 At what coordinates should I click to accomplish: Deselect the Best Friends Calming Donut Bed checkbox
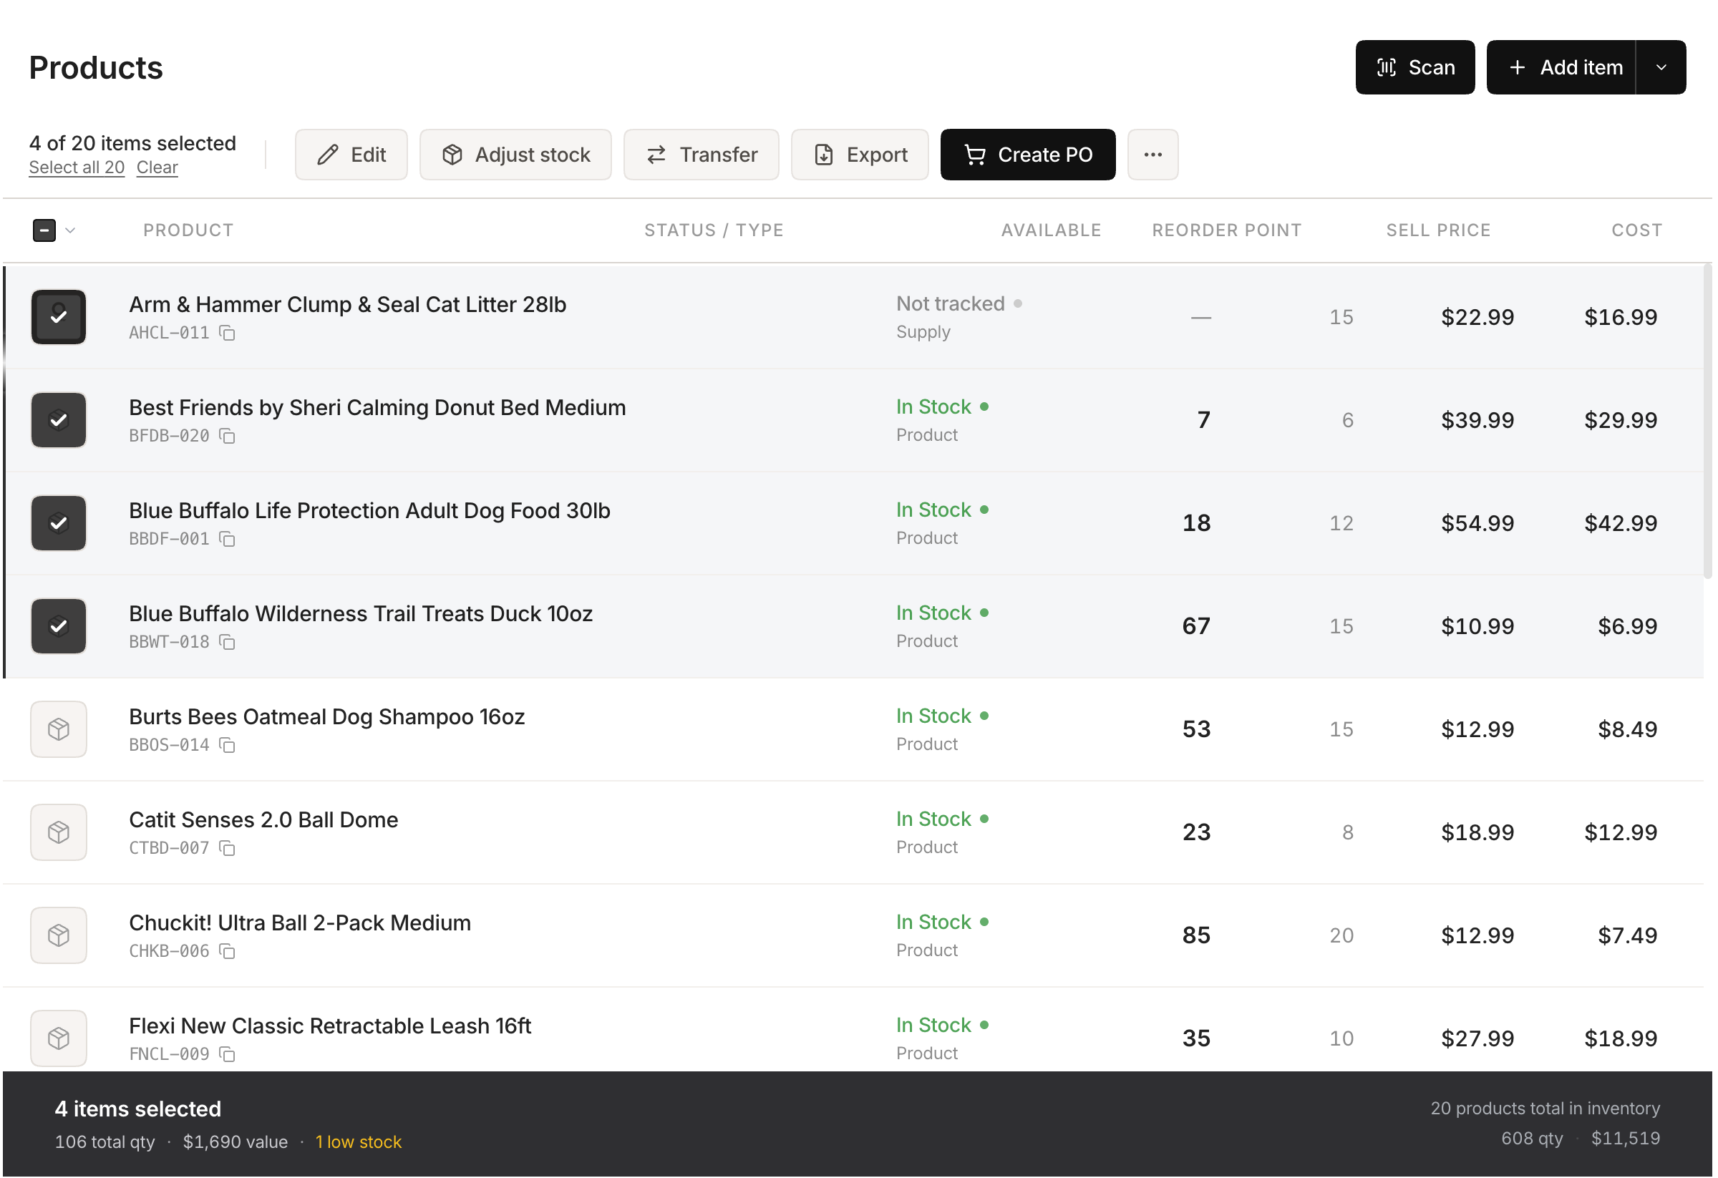[x=59, y=420]
